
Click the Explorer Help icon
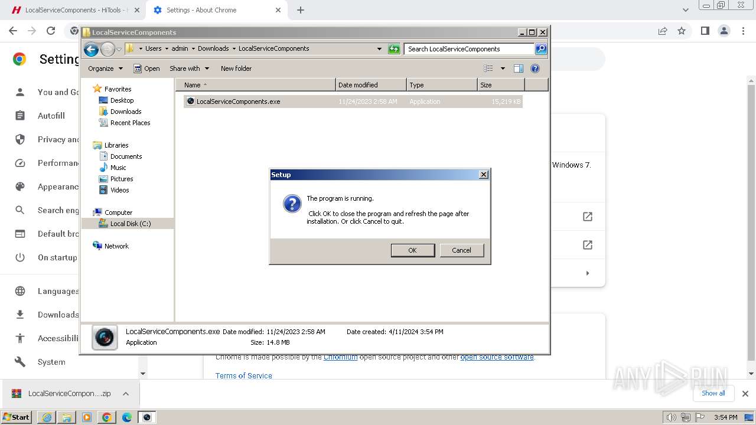point(535,68)
